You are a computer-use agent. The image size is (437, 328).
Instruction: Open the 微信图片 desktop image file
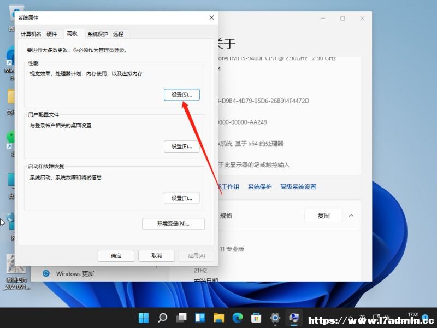(16, 272)
